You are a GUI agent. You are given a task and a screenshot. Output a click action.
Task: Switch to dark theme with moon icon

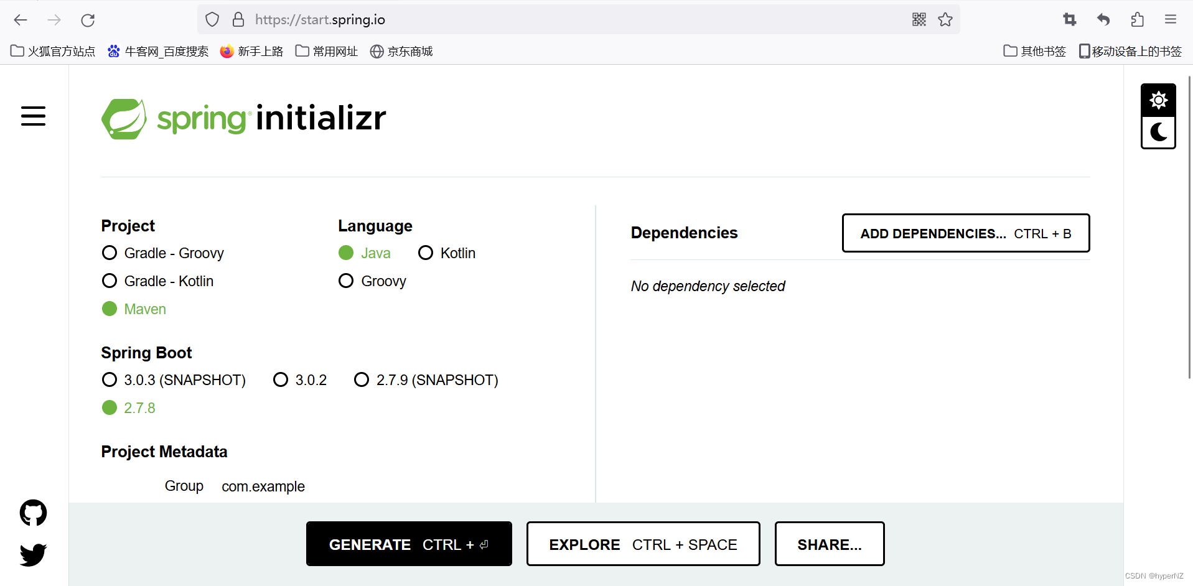1158,133
